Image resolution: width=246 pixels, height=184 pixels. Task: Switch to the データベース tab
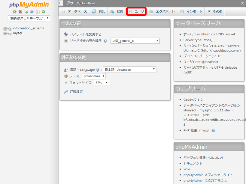pyautogui.click(x=74, y=11)
